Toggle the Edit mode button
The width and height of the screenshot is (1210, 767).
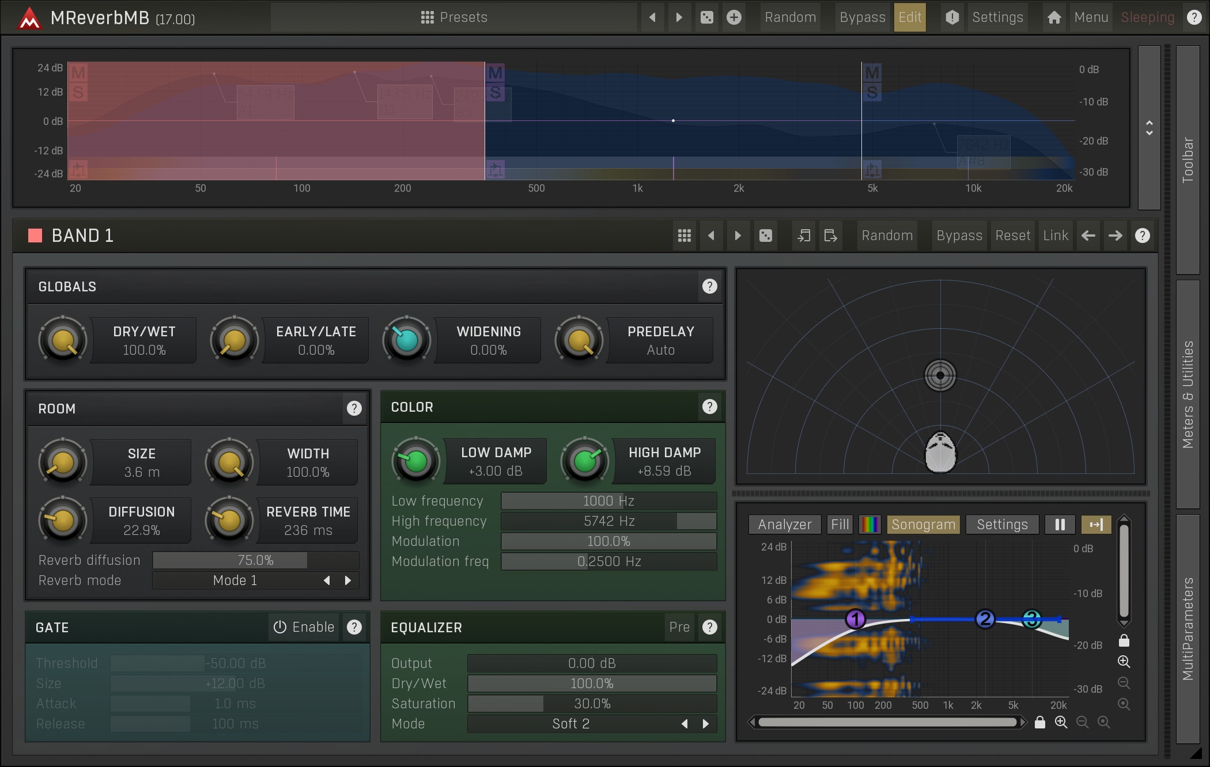[x=910, y=17]
